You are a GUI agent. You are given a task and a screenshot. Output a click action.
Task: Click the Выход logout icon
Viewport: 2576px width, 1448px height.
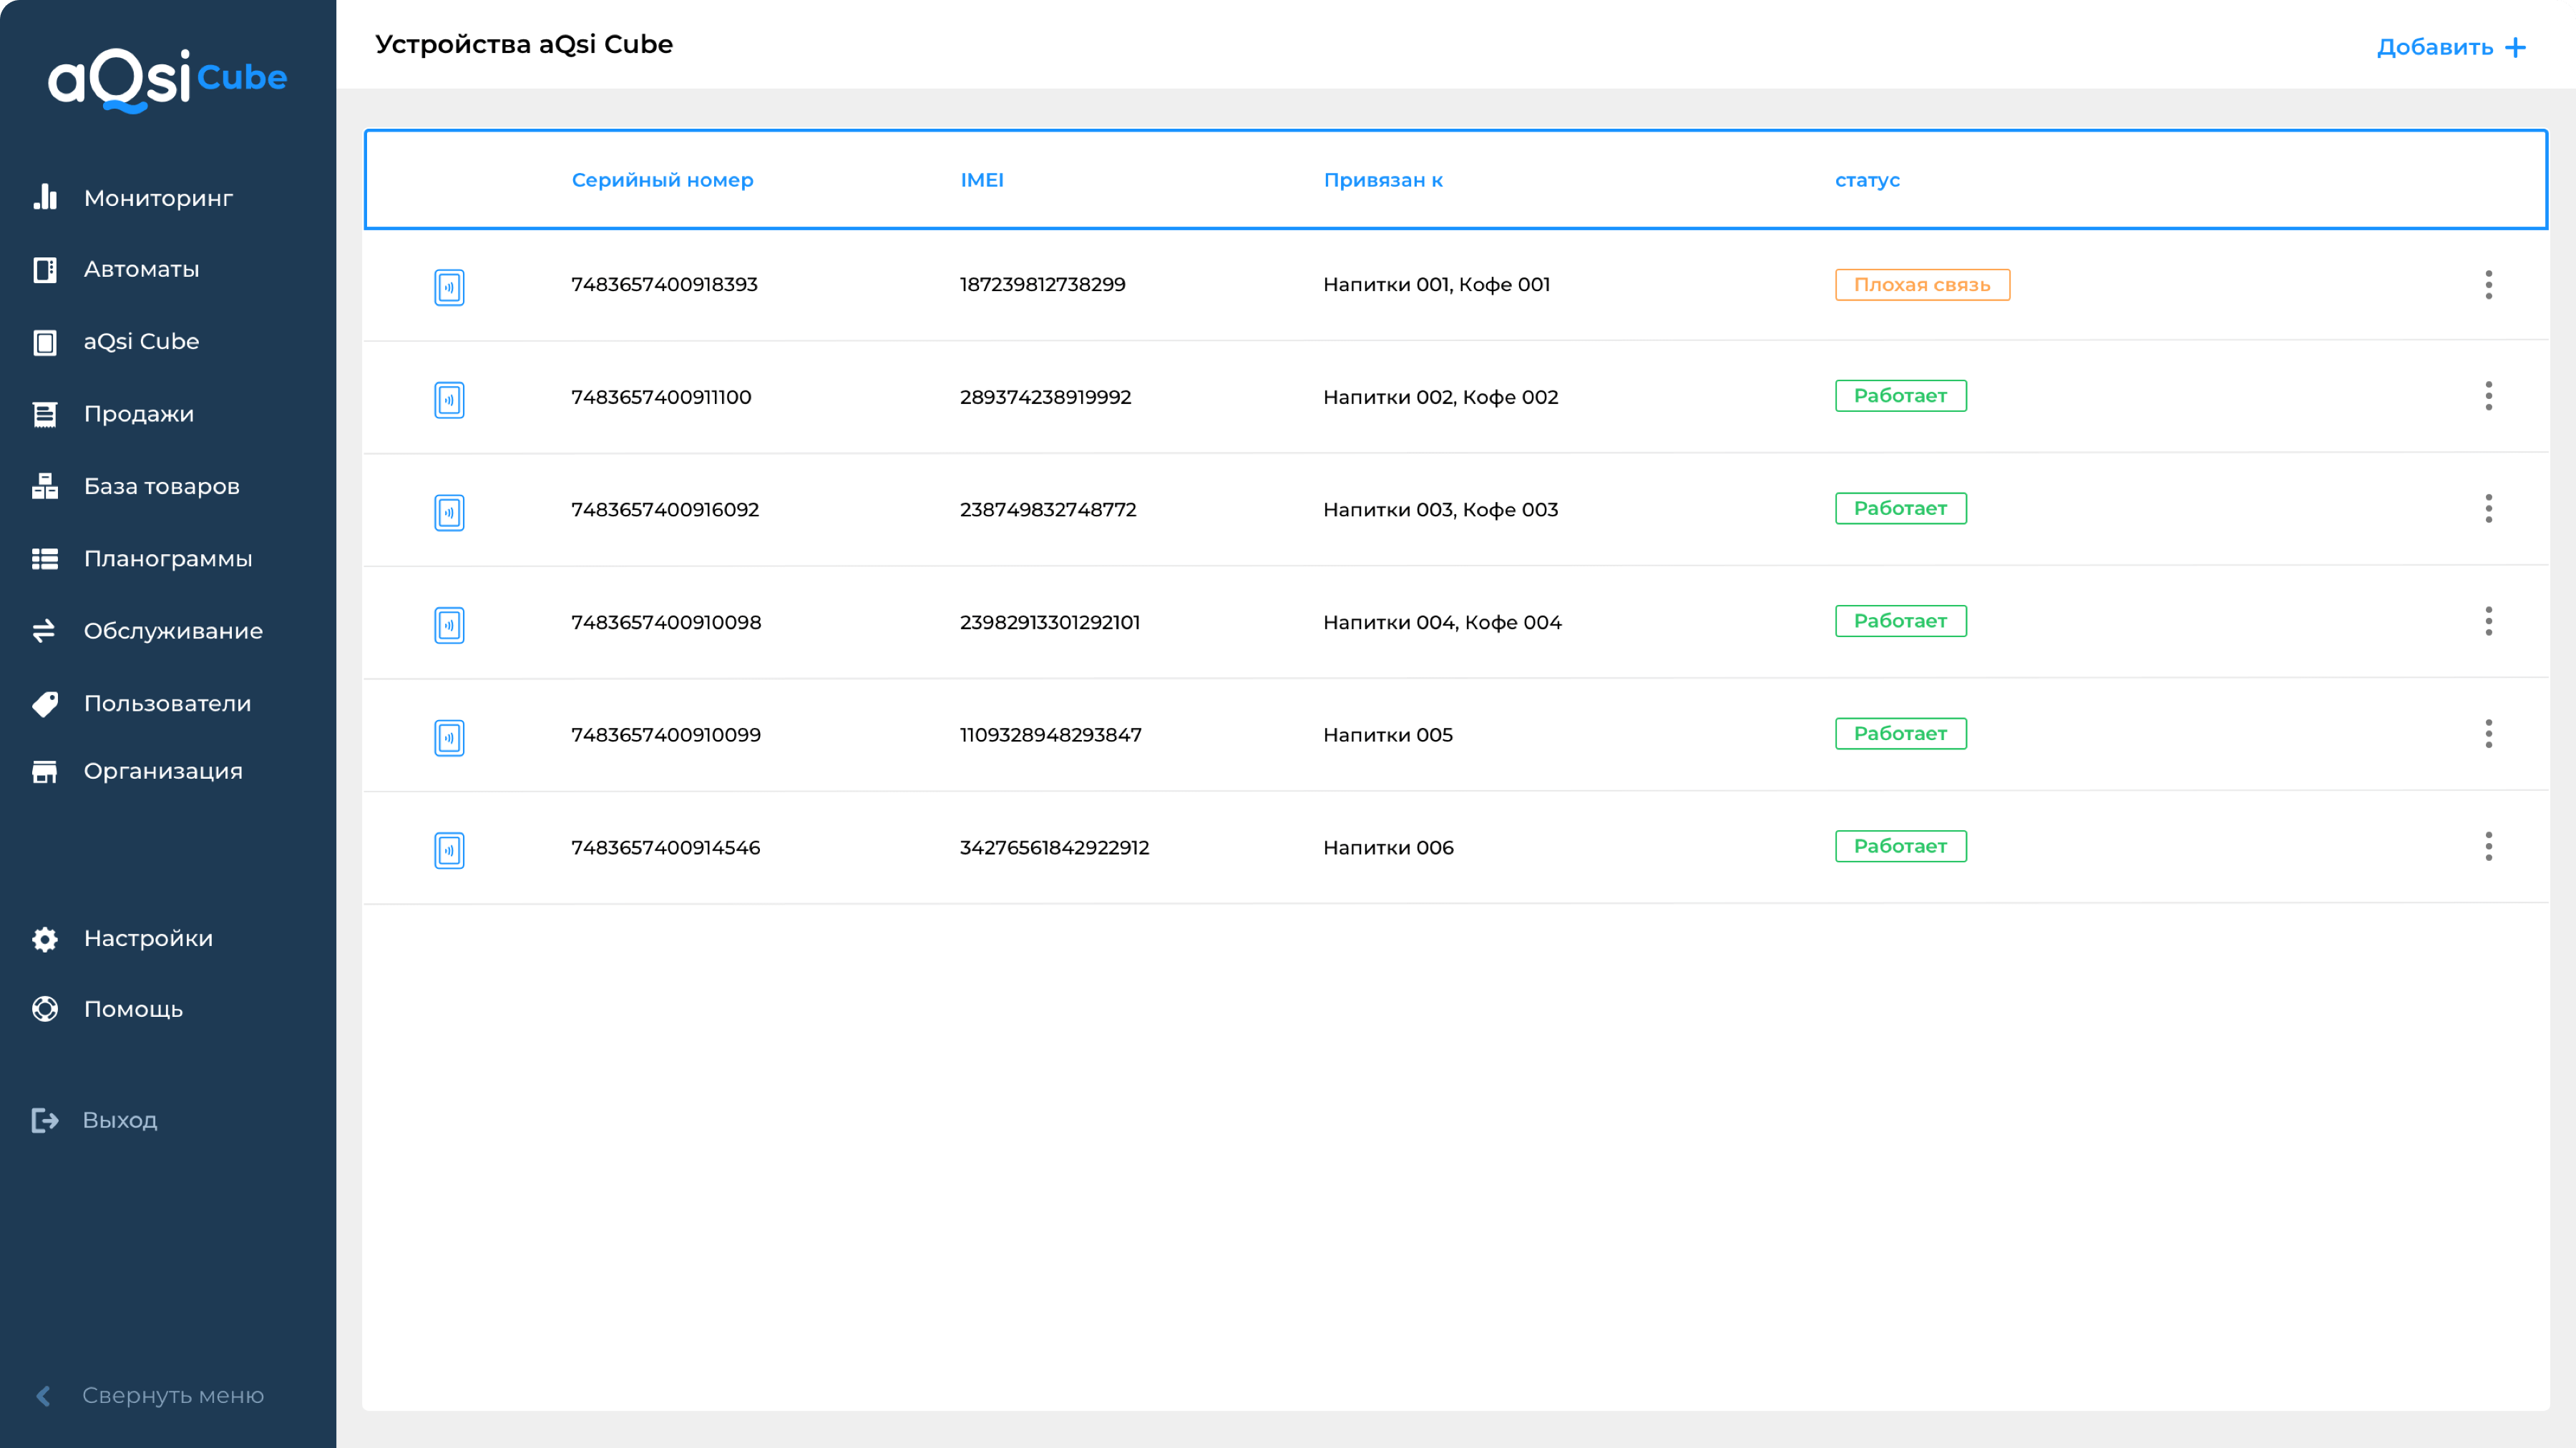click(x=45, y=1121)
